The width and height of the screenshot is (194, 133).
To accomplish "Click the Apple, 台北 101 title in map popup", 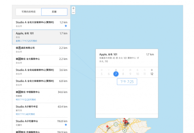I will [x=108, y=54].
